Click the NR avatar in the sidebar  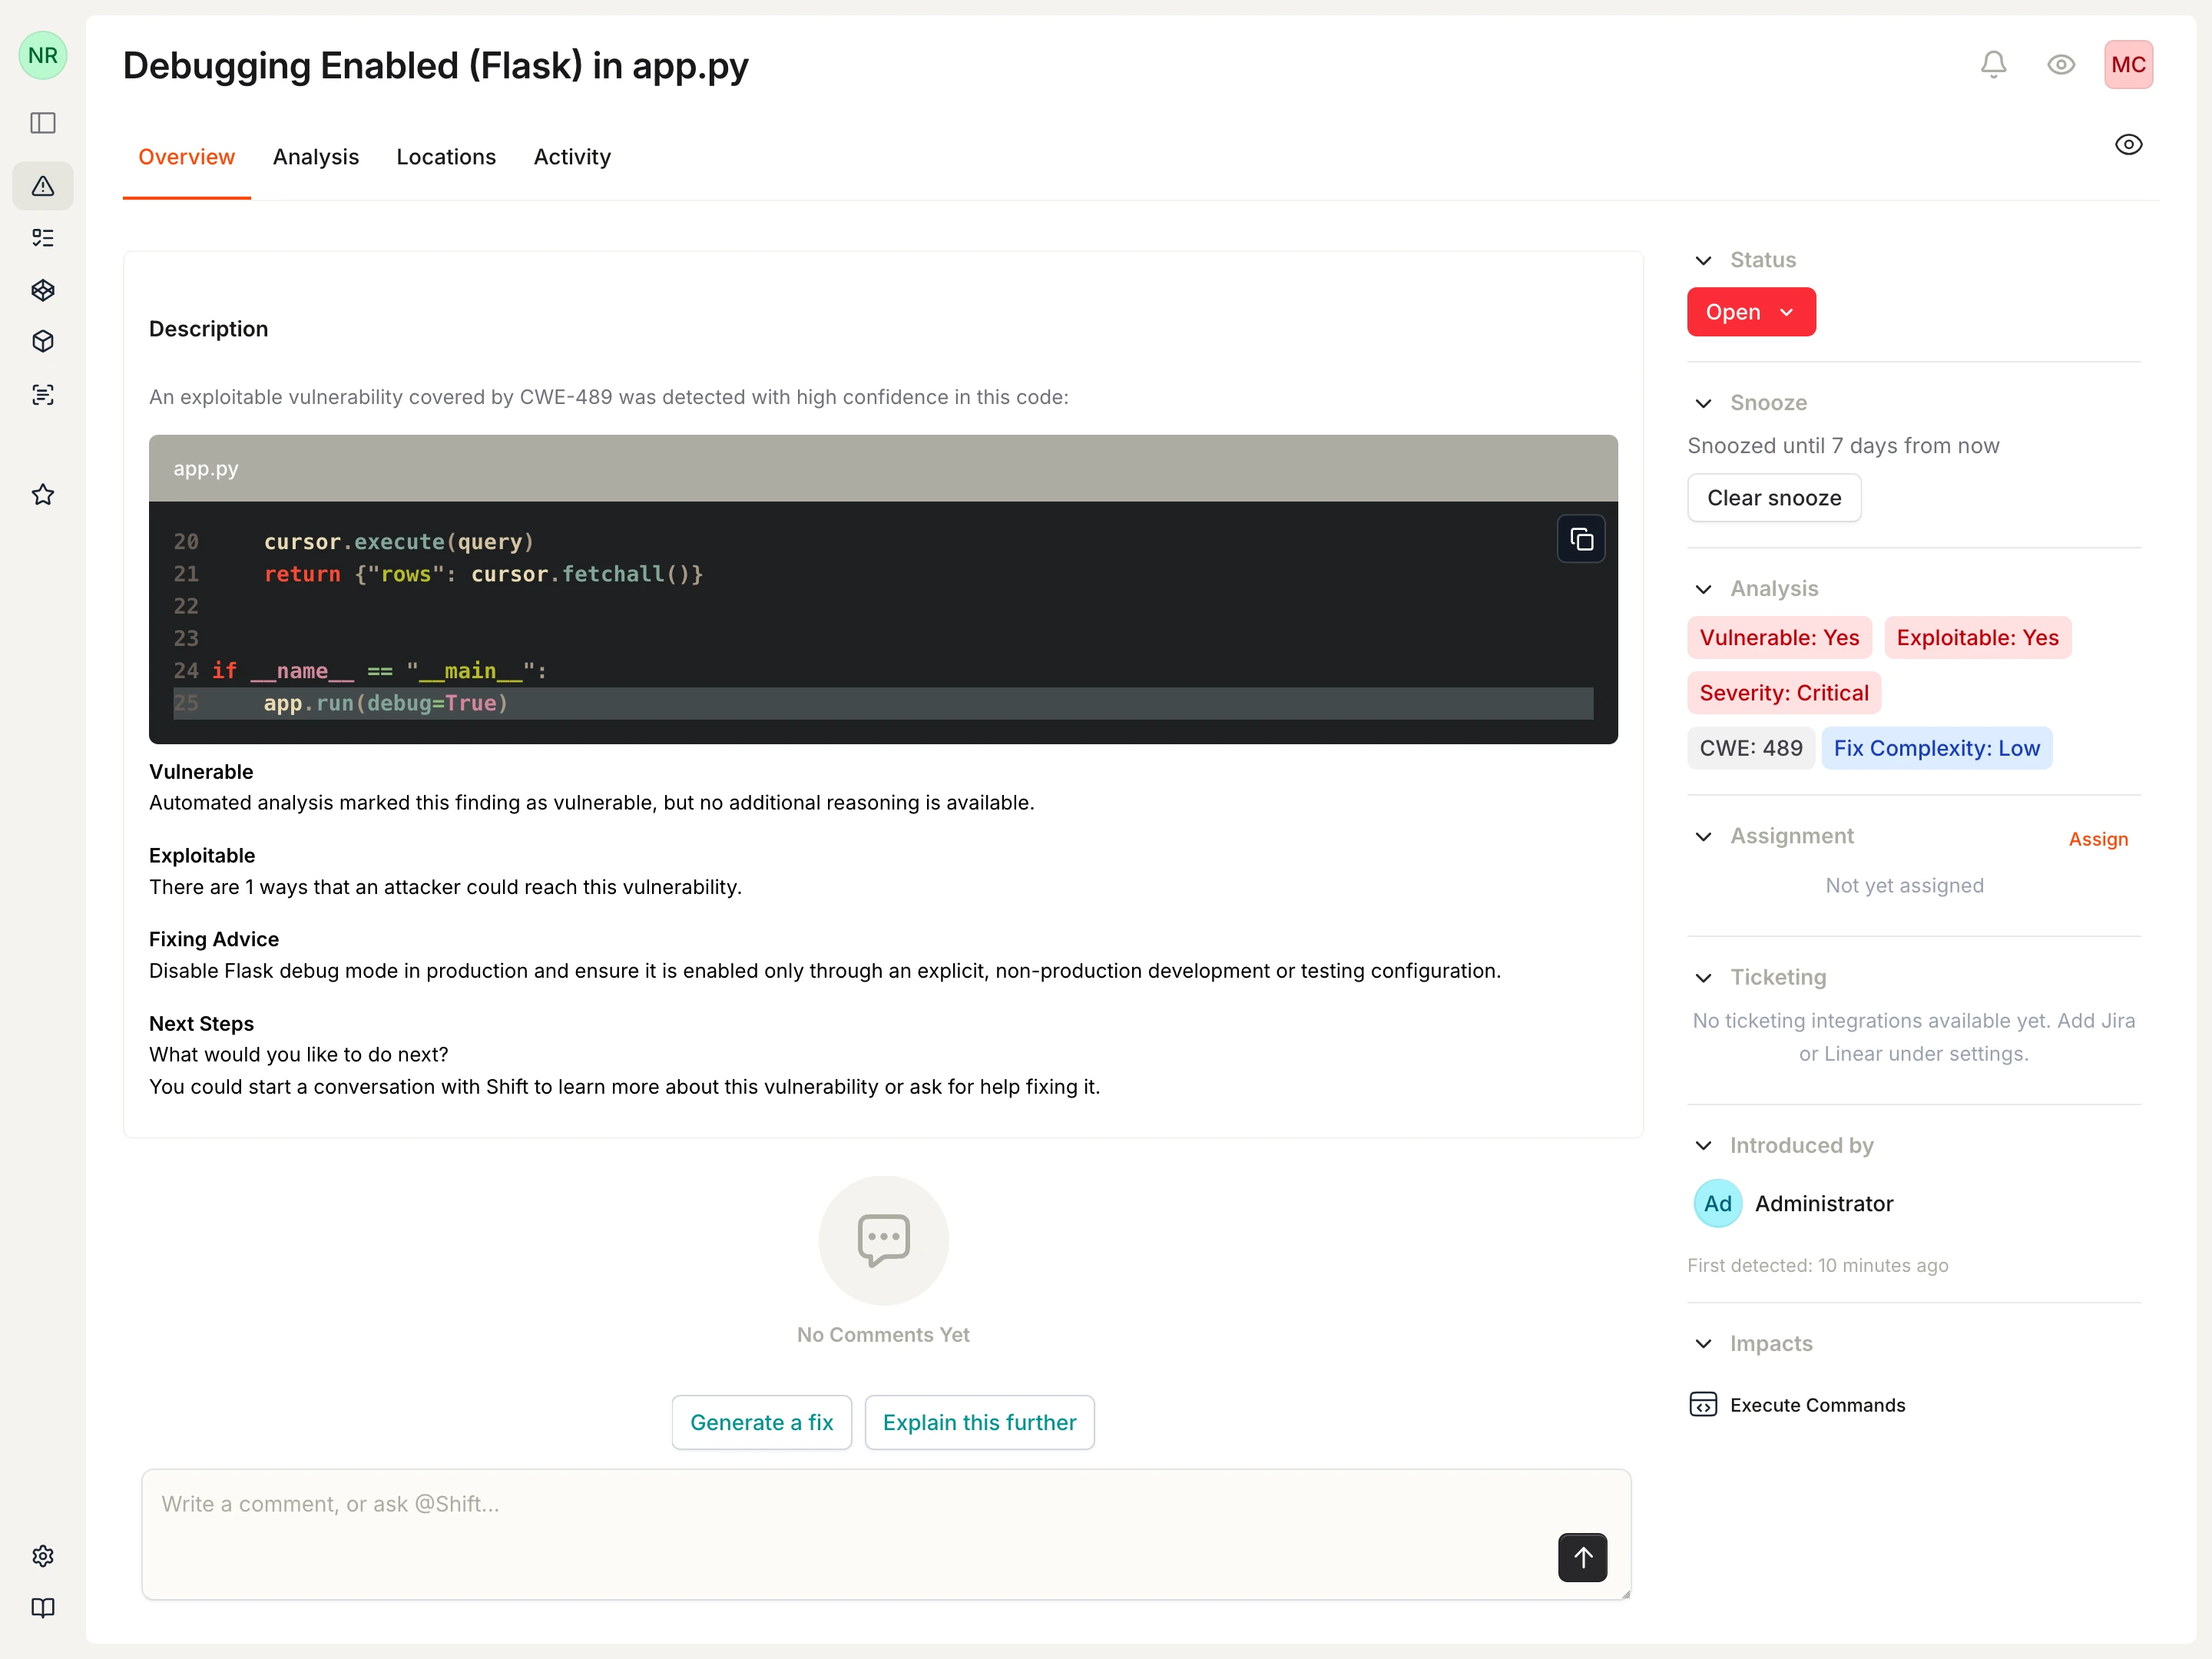point(43,55)
